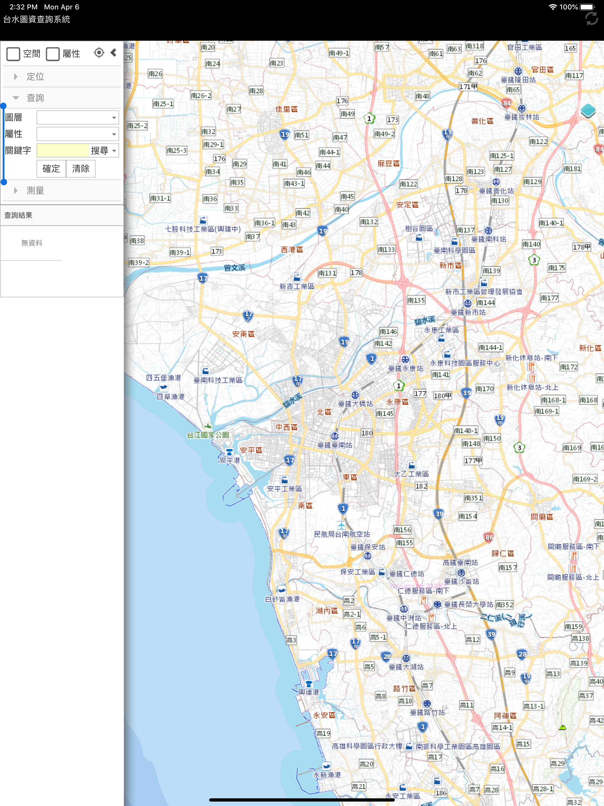Focus the 關鍵字 keyword input field

[x=63, y=150]
